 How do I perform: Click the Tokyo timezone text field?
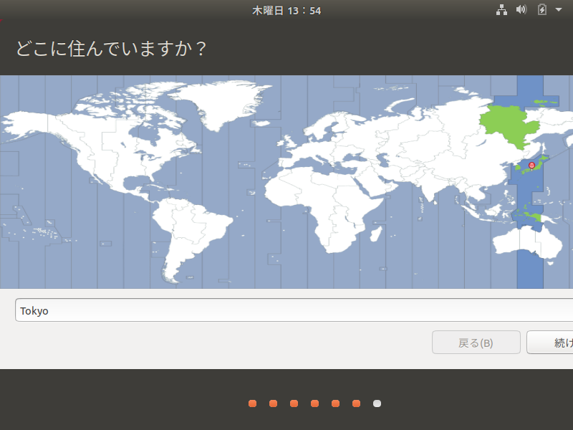point(294,310)
